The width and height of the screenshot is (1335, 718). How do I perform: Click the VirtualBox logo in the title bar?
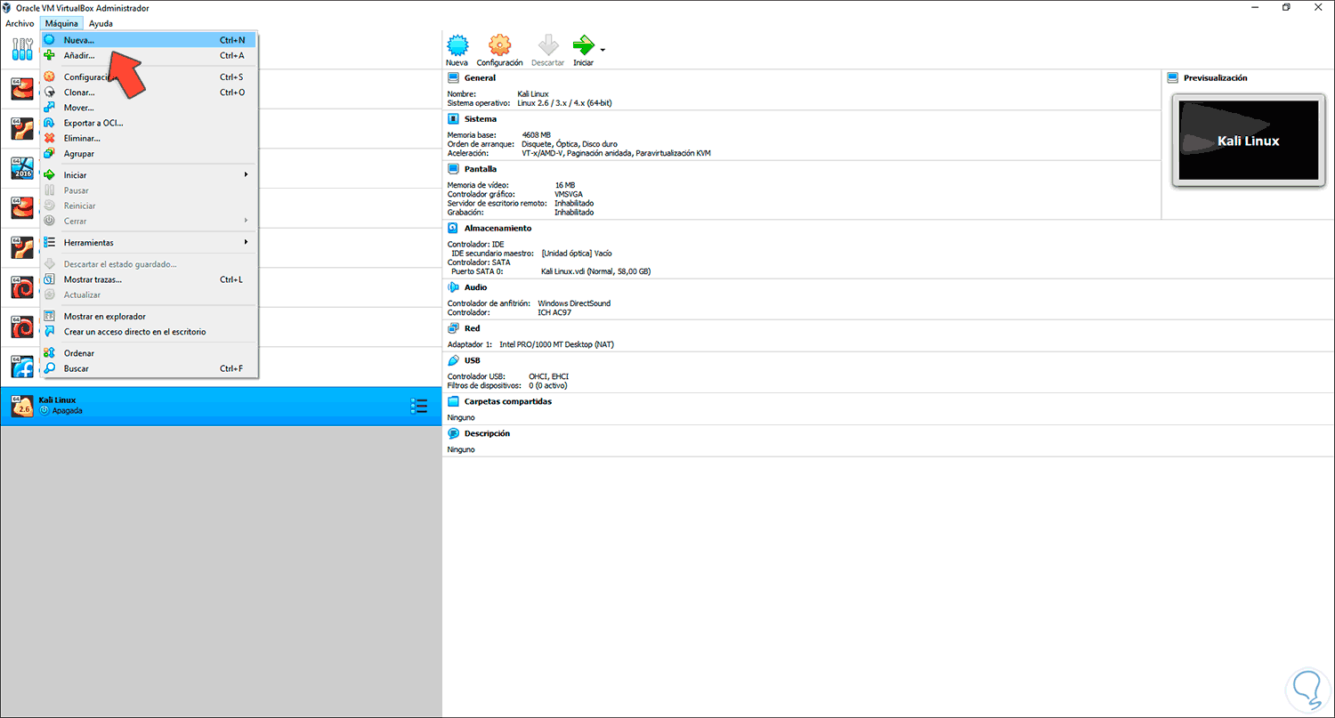point(8,8)
